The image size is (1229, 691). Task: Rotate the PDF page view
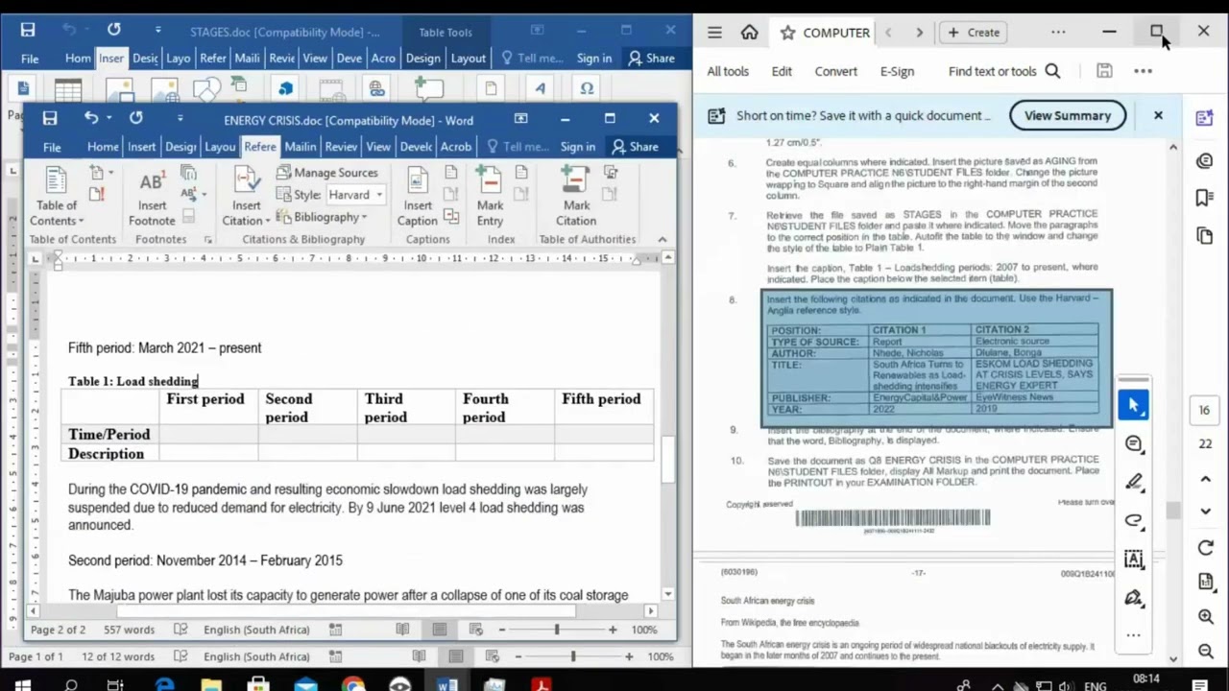tap(1206, 547)
